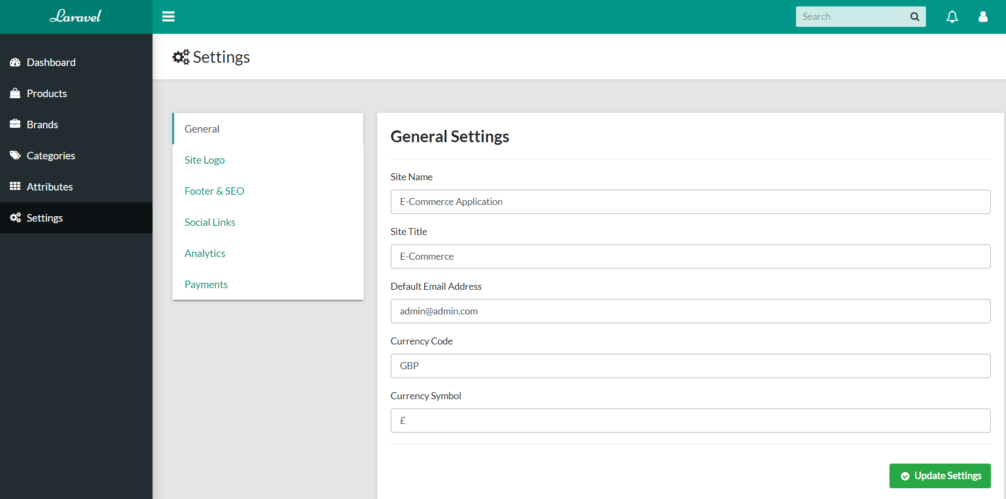This screenshot has height=499, width=1006.
Task: Switch to the Payments tab
Action: [206, 284]
